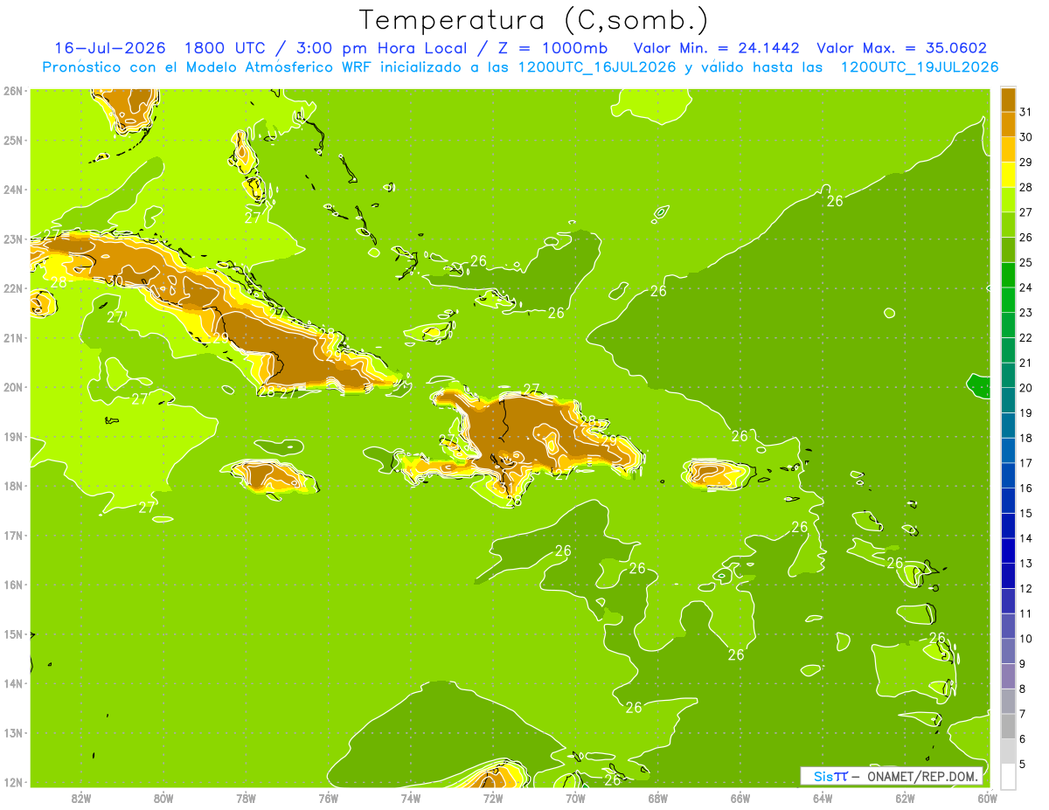Screen dimensions: 1049x810
Task: Click the '30' contour label over Cuba
Action: point(115,281)
